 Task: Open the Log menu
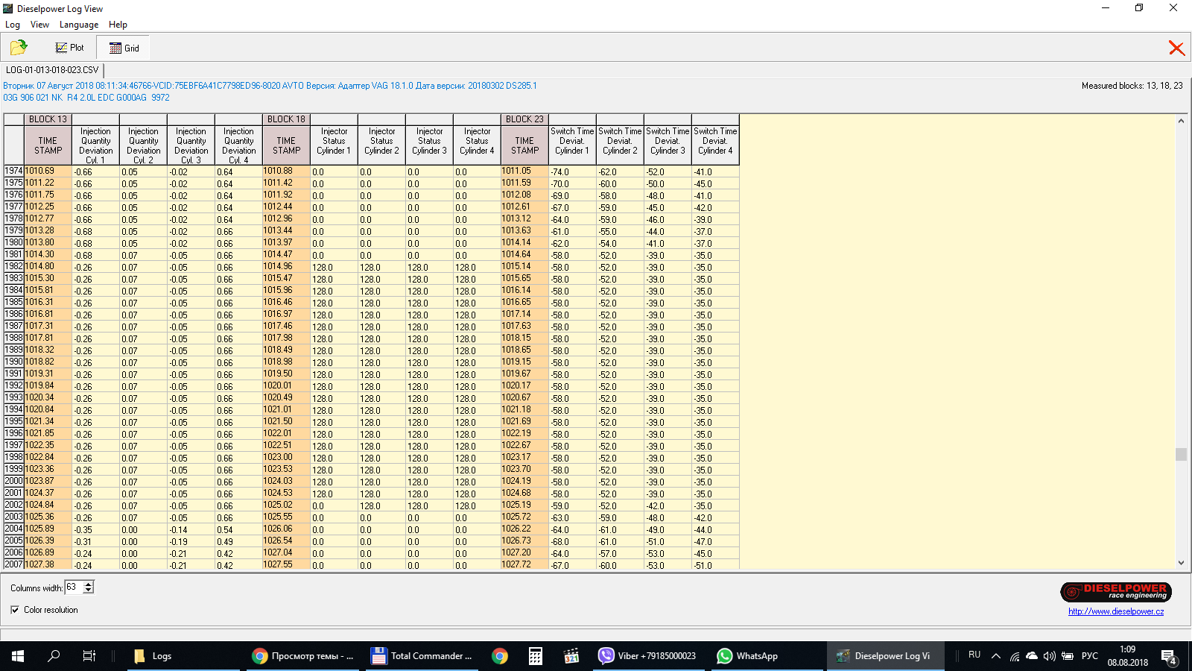tap(13, 25)
